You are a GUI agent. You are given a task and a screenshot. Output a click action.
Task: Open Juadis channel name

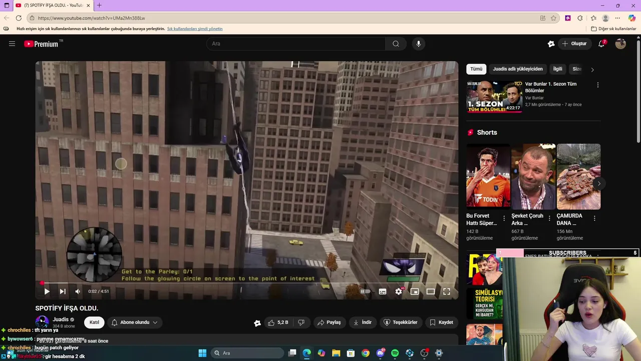(x=61, y=319)
